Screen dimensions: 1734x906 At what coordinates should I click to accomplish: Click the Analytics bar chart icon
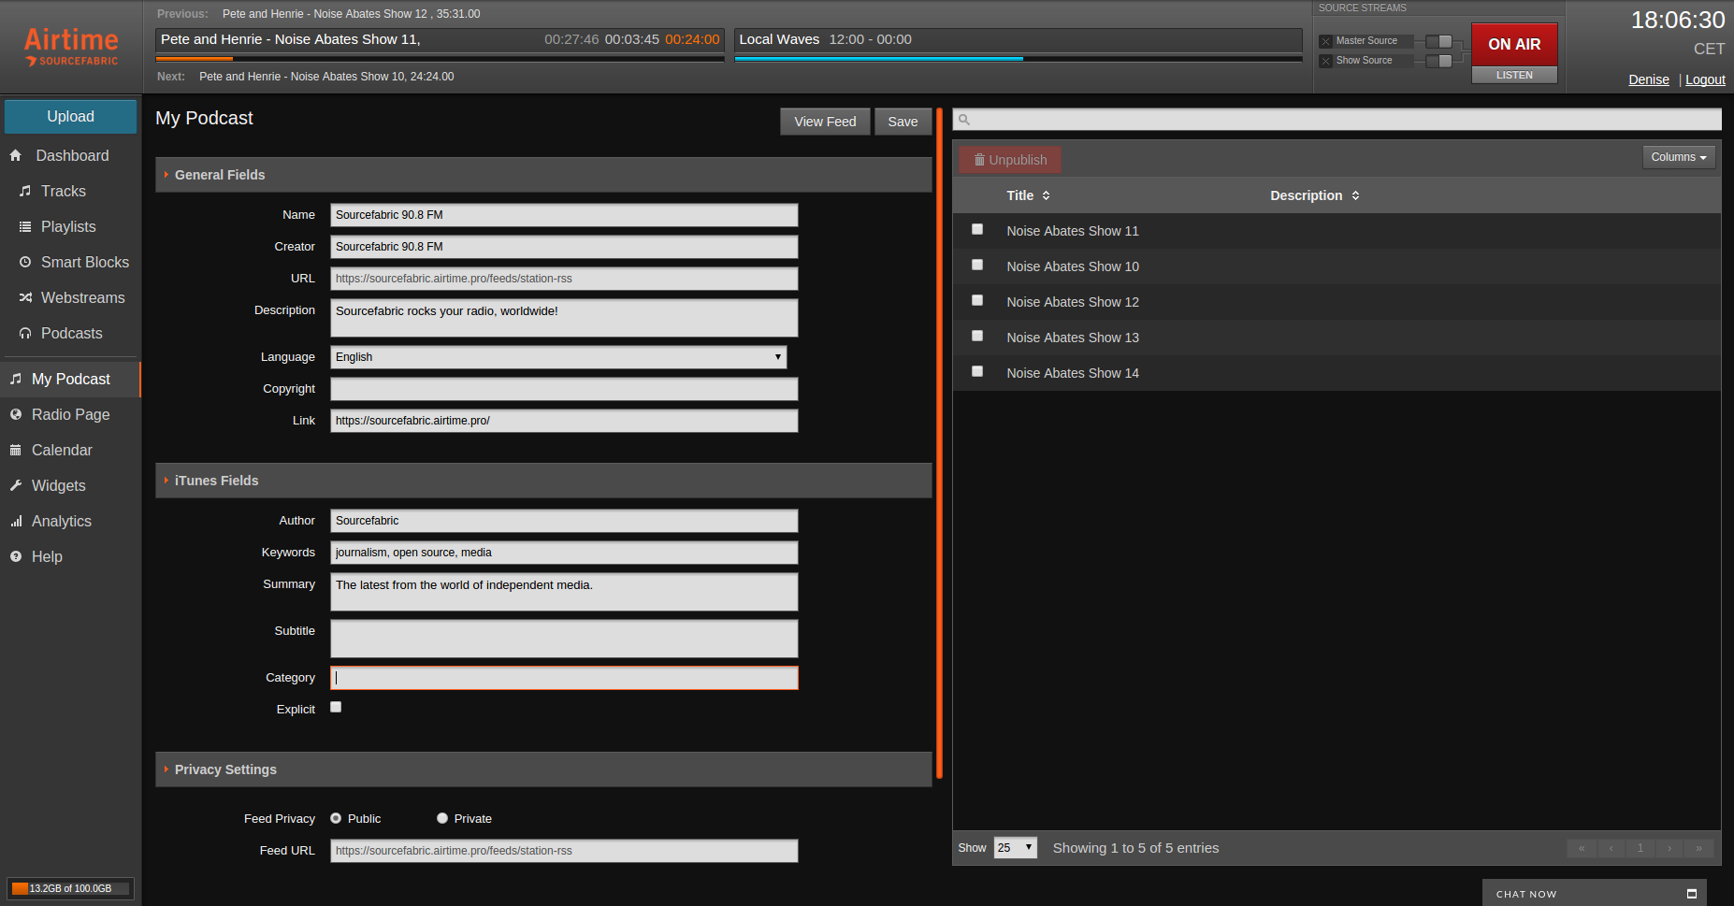[16, 522]
